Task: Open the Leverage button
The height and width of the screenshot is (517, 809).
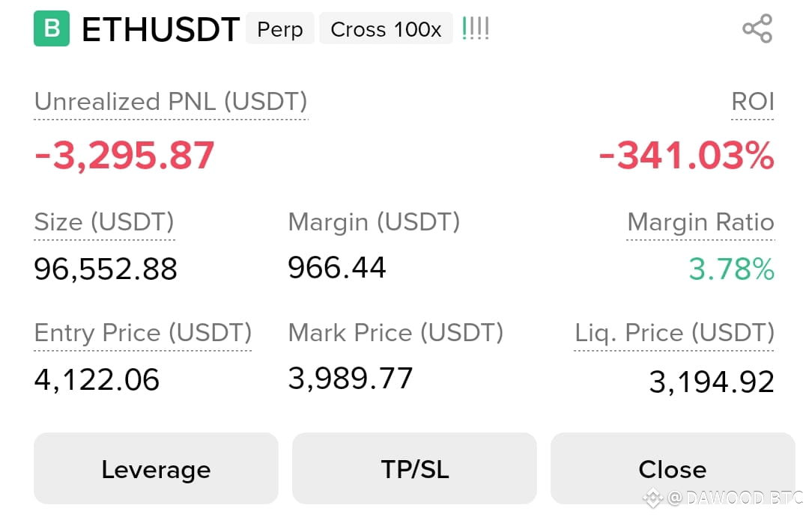Action: point(156,468)
